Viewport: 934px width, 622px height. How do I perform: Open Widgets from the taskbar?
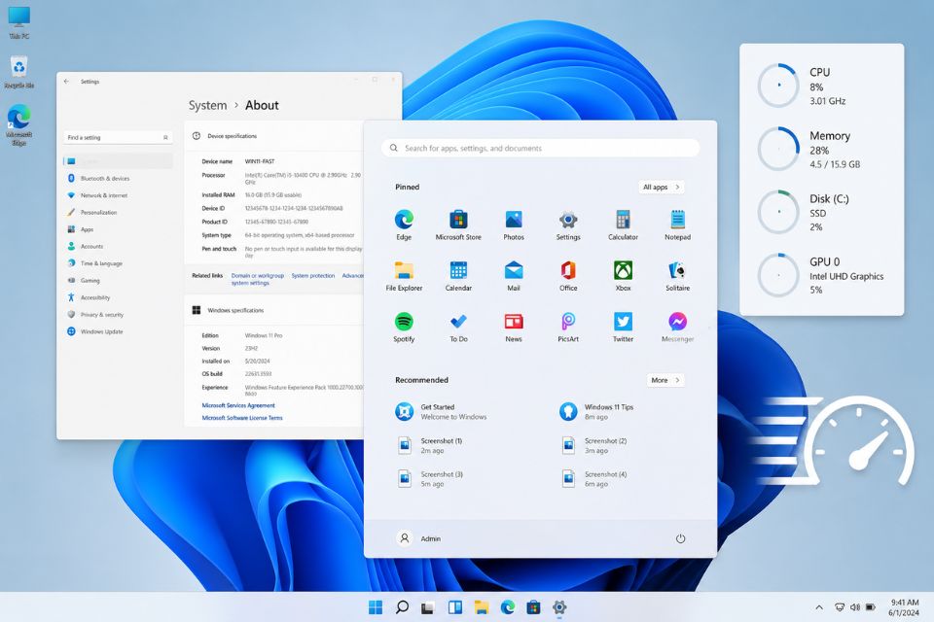(x=455, y=607)
